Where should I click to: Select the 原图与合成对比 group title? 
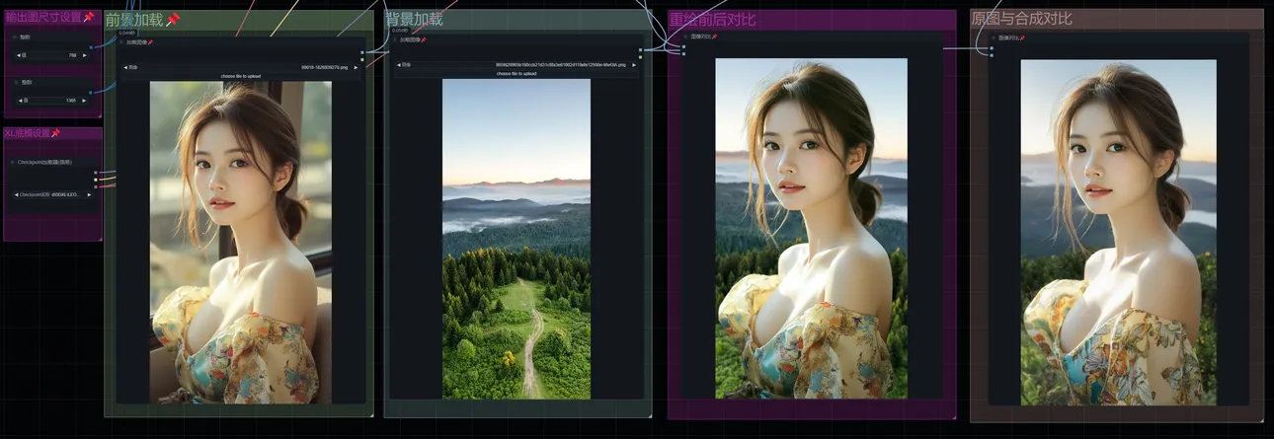(1021, 19)
